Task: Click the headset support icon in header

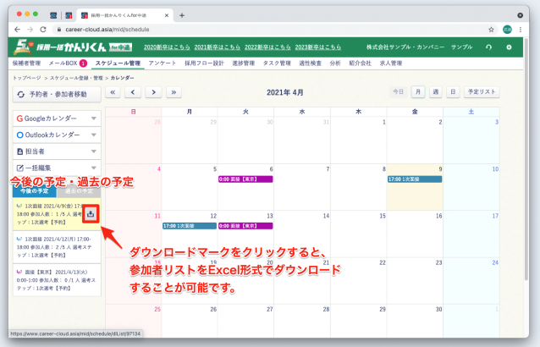Action: point(489,47)
